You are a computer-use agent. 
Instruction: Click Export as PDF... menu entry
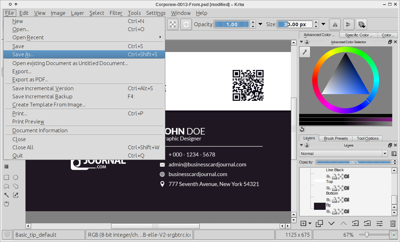pyautogui.click(x=30, y=80)
